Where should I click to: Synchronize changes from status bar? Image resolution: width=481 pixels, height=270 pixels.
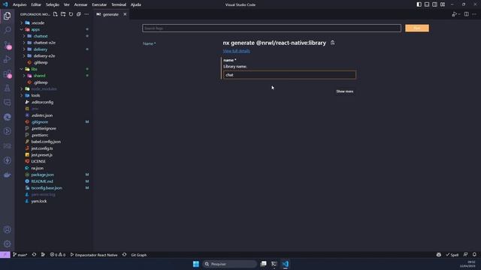point(34,255)
